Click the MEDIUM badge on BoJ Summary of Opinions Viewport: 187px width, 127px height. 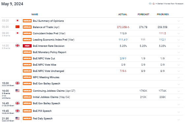27,21
